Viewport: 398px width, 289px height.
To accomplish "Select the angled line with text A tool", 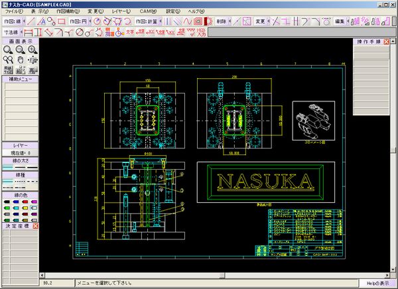I will (41, 21).
